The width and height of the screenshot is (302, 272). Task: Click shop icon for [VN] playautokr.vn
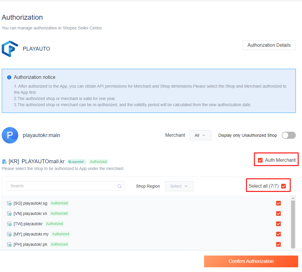click(x=9, y=213)
